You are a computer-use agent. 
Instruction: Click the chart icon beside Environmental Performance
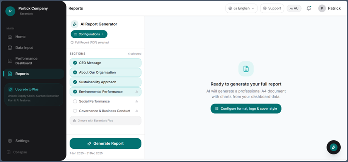point(136,91)
